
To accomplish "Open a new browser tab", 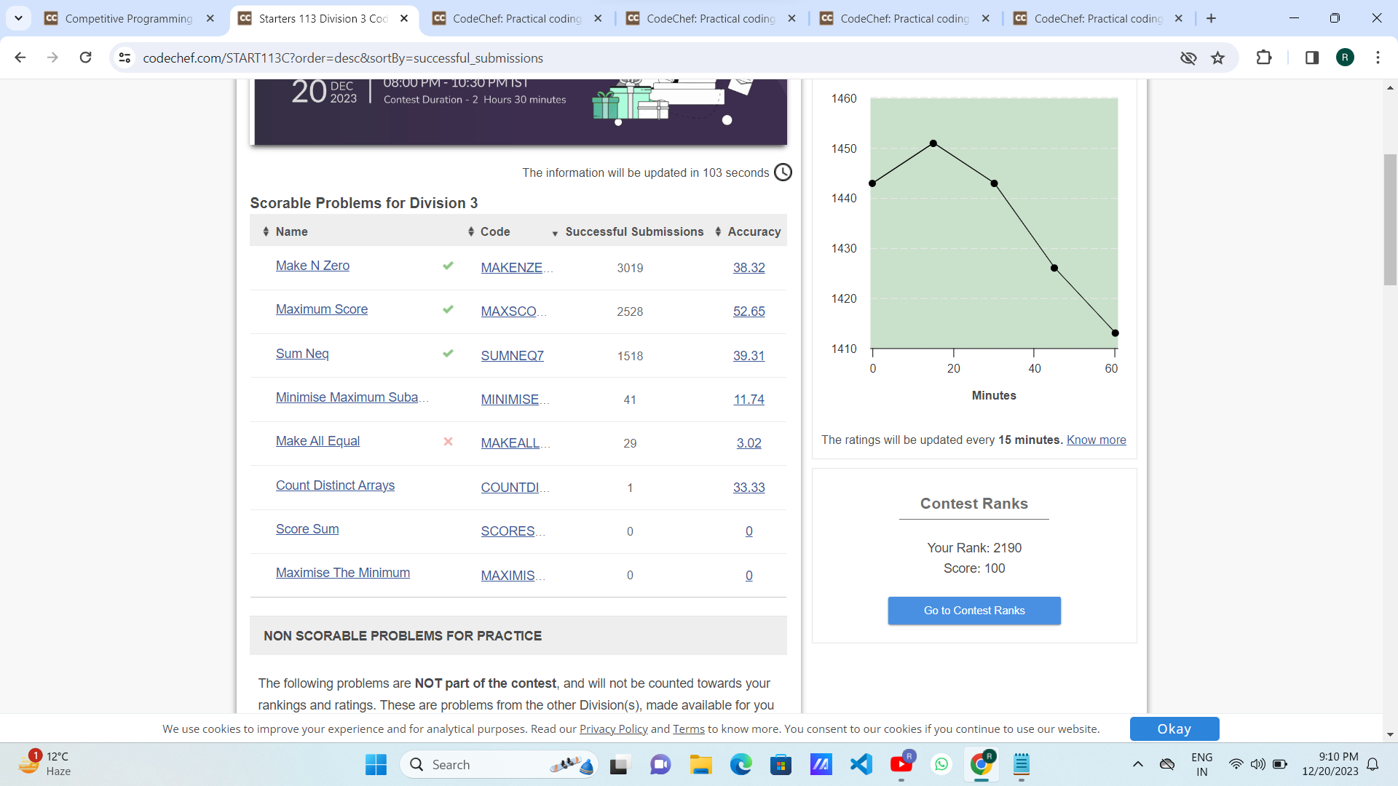I will point(1211,18).
